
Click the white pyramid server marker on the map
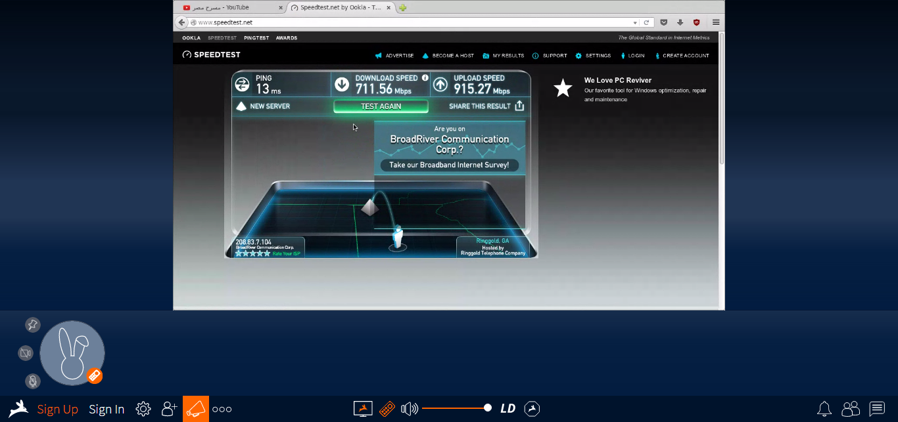pos(369,207)
